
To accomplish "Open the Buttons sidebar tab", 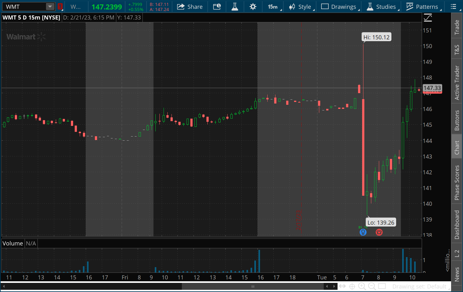I will pyautogui.click(x=457, y=121).
